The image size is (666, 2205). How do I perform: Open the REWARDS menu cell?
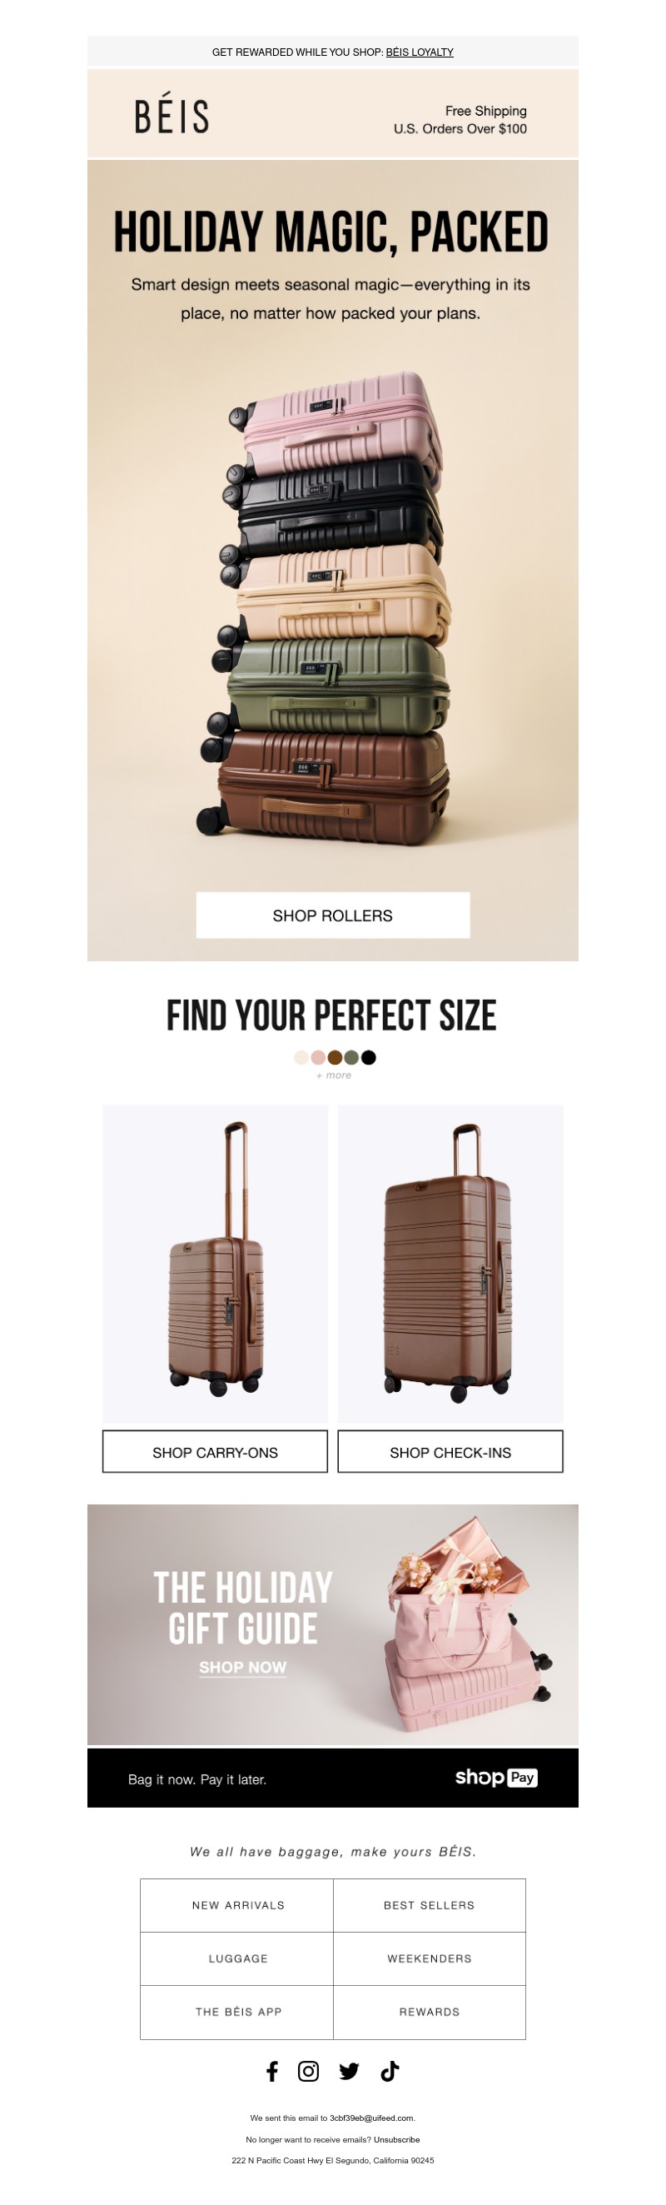430,2012
